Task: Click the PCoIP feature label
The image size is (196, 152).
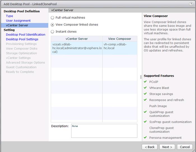Action: pyautogui.click(x=154, y=82)
